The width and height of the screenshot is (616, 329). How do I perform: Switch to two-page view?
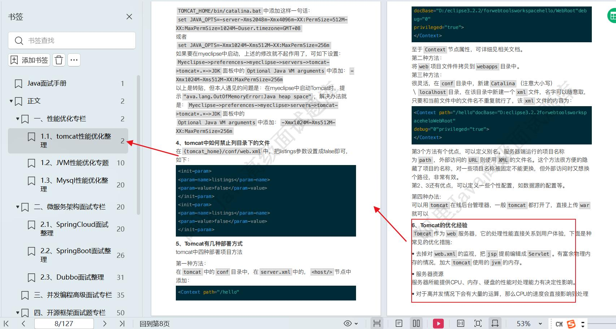[416, 324]
